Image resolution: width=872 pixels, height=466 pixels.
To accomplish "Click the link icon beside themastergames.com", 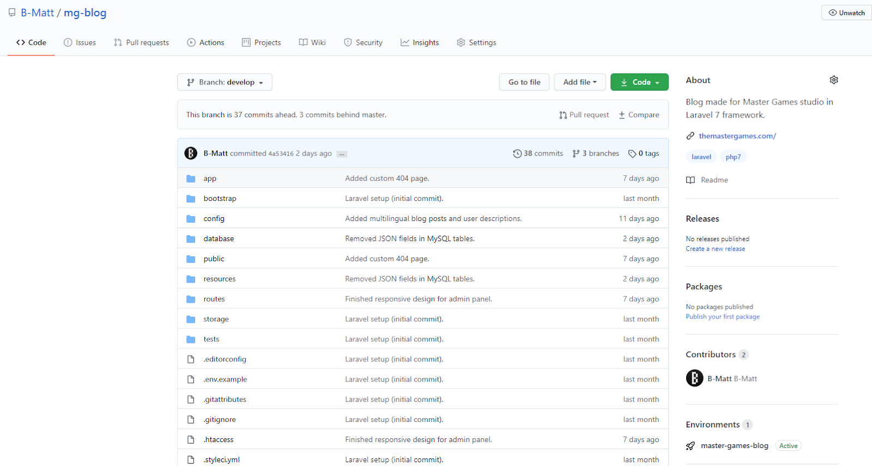I will tap(690, 136).
